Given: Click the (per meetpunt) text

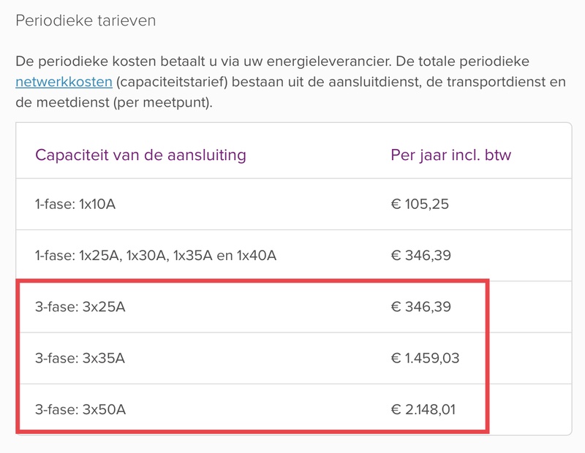Looking at the screenshot, I should pos(162,102).
